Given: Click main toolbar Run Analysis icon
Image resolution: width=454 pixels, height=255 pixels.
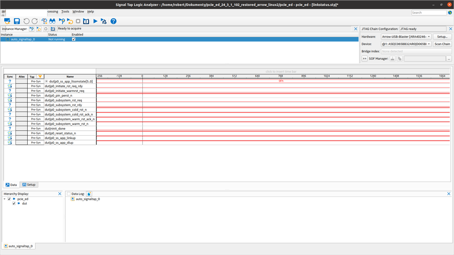Looking at the screenshot, I should 62,21.
